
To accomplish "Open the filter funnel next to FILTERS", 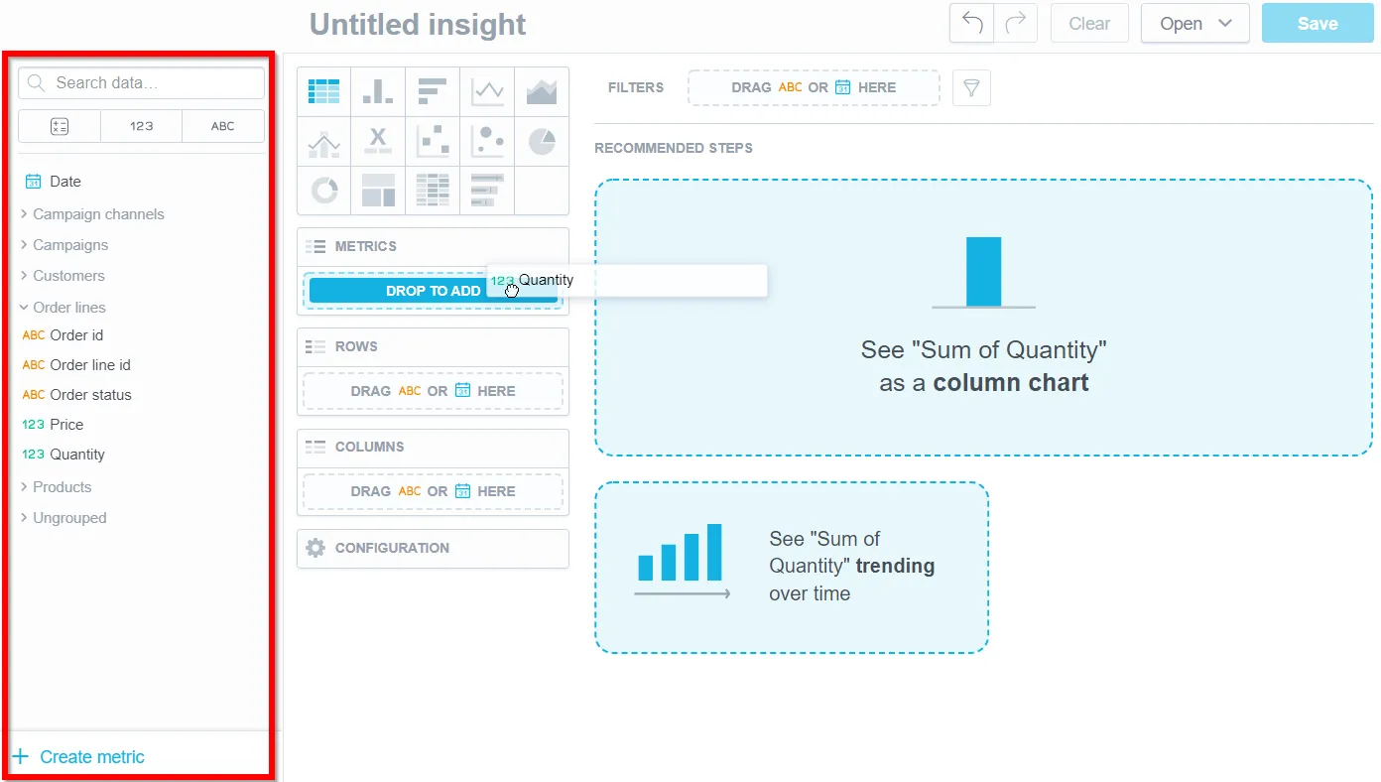I will 971,87.
